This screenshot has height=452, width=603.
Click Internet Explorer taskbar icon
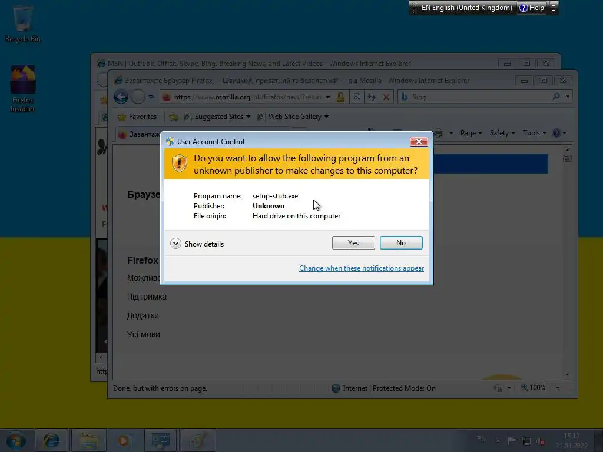point(51,440)
